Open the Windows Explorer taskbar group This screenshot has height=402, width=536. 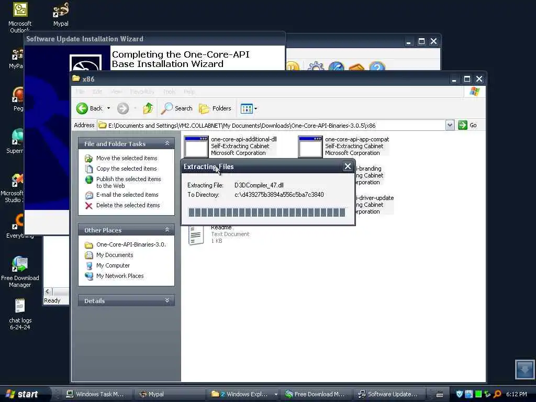coord(244,394)
